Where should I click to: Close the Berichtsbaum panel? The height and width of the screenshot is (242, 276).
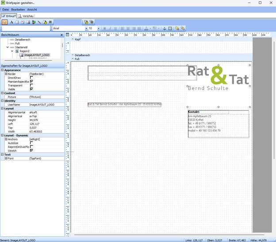click(62, 34)
